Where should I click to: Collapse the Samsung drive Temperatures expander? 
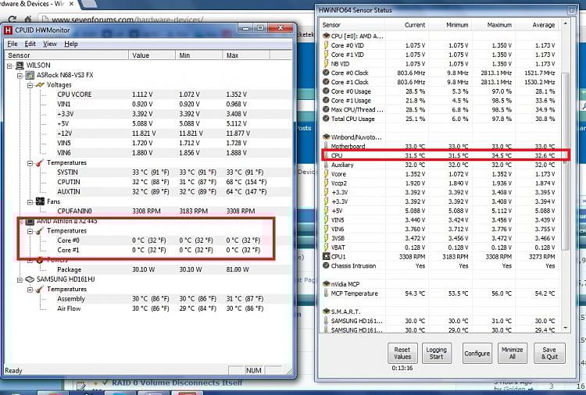coord(30,290)
